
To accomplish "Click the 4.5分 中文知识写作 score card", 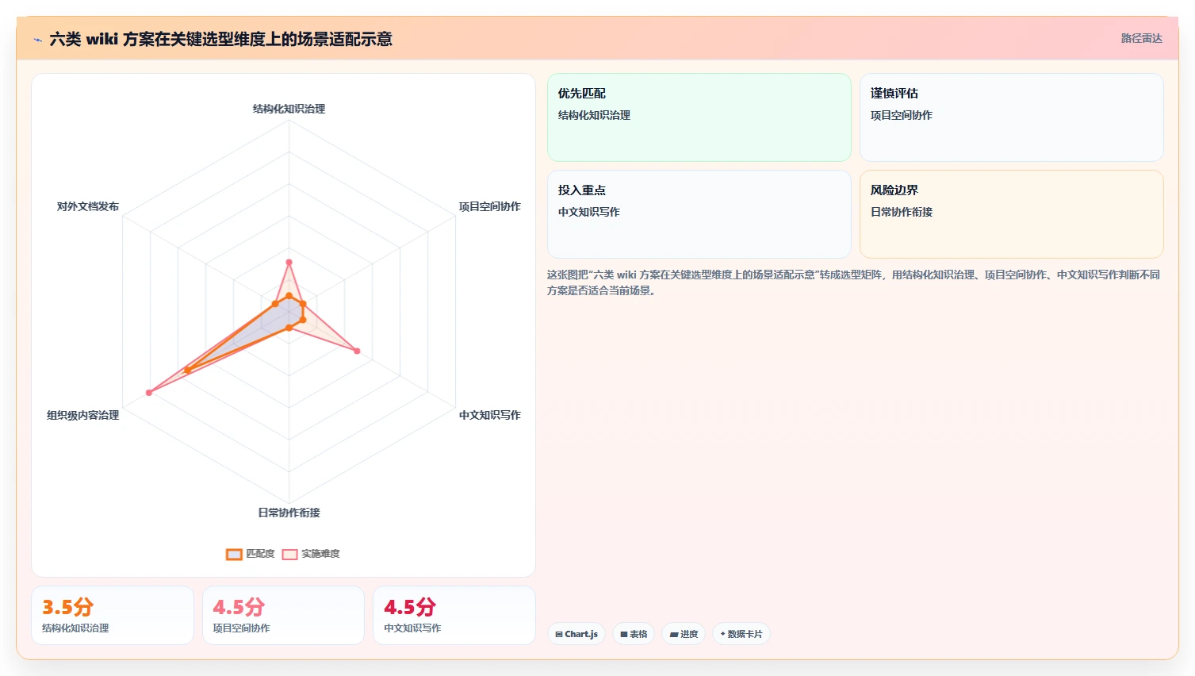I will [454, 616].
